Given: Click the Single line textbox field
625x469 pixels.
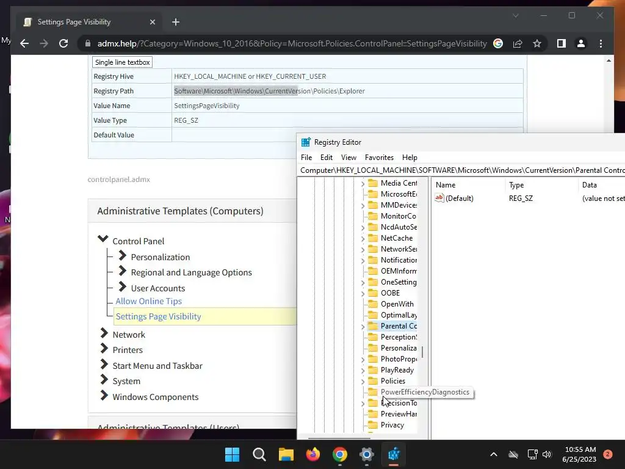Looking at the screenshot, I should [122, 62].
